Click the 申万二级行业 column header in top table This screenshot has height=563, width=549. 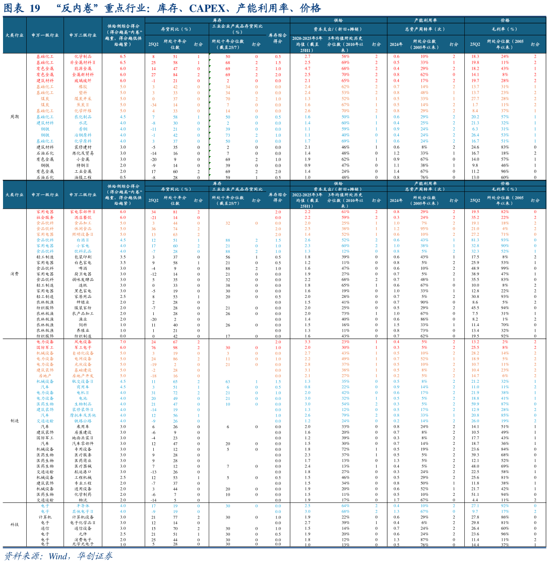tap(83, 35)
